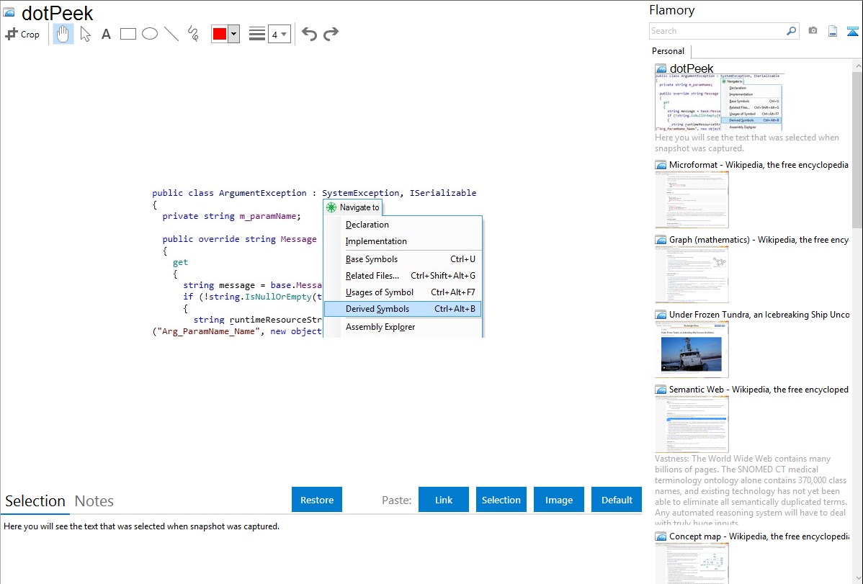This screenshot has width=863, height=584.
Task: Click the dotPeek window icon beside the title
Action: [9, 12]
